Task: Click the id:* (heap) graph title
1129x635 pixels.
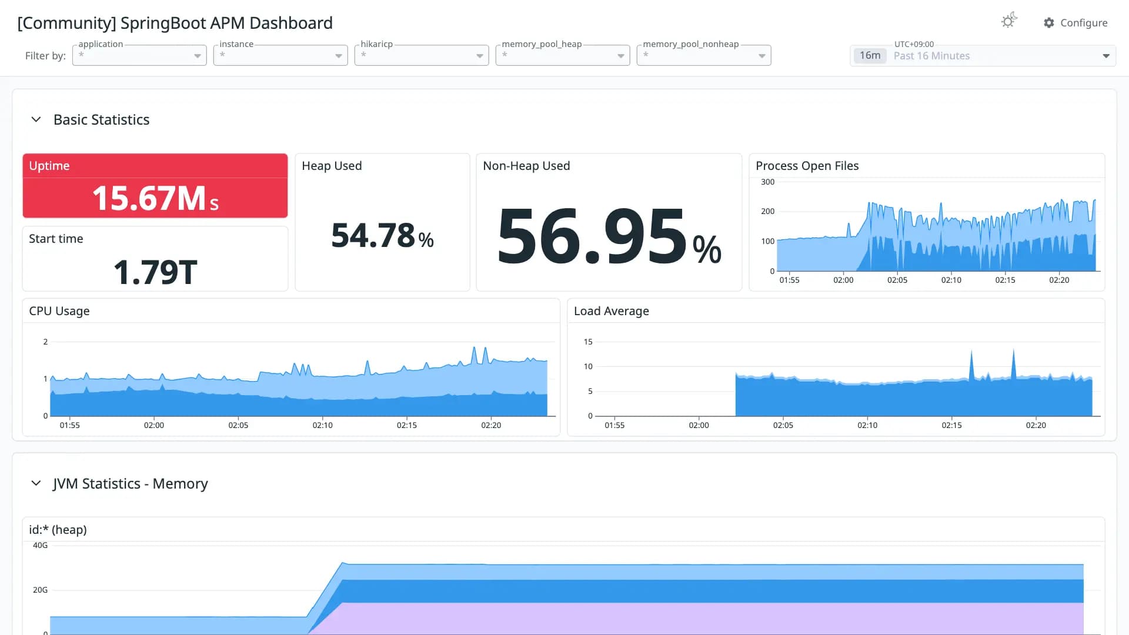Action: pos(58,530)
